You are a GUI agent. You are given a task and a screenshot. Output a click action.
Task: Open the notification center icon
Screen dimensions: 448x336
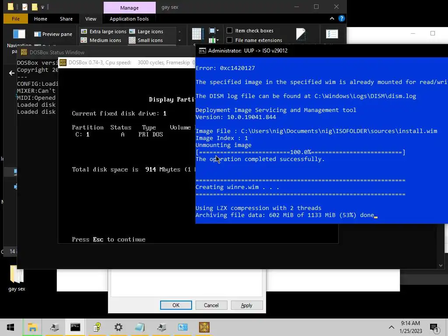[434, 328]
